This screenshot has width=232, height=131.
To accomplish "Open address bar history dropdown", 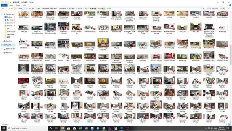I will (x=201, y=9).
